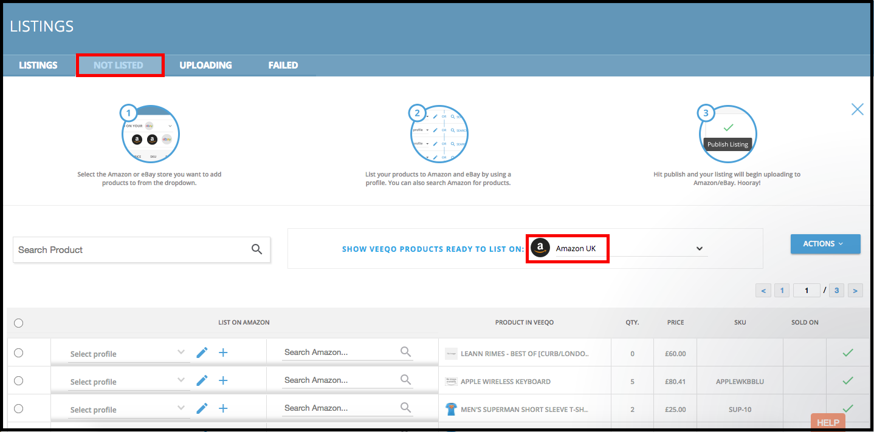Click the £25.00 price cell
Screen dimensions: 874x432
click(675, 410)
